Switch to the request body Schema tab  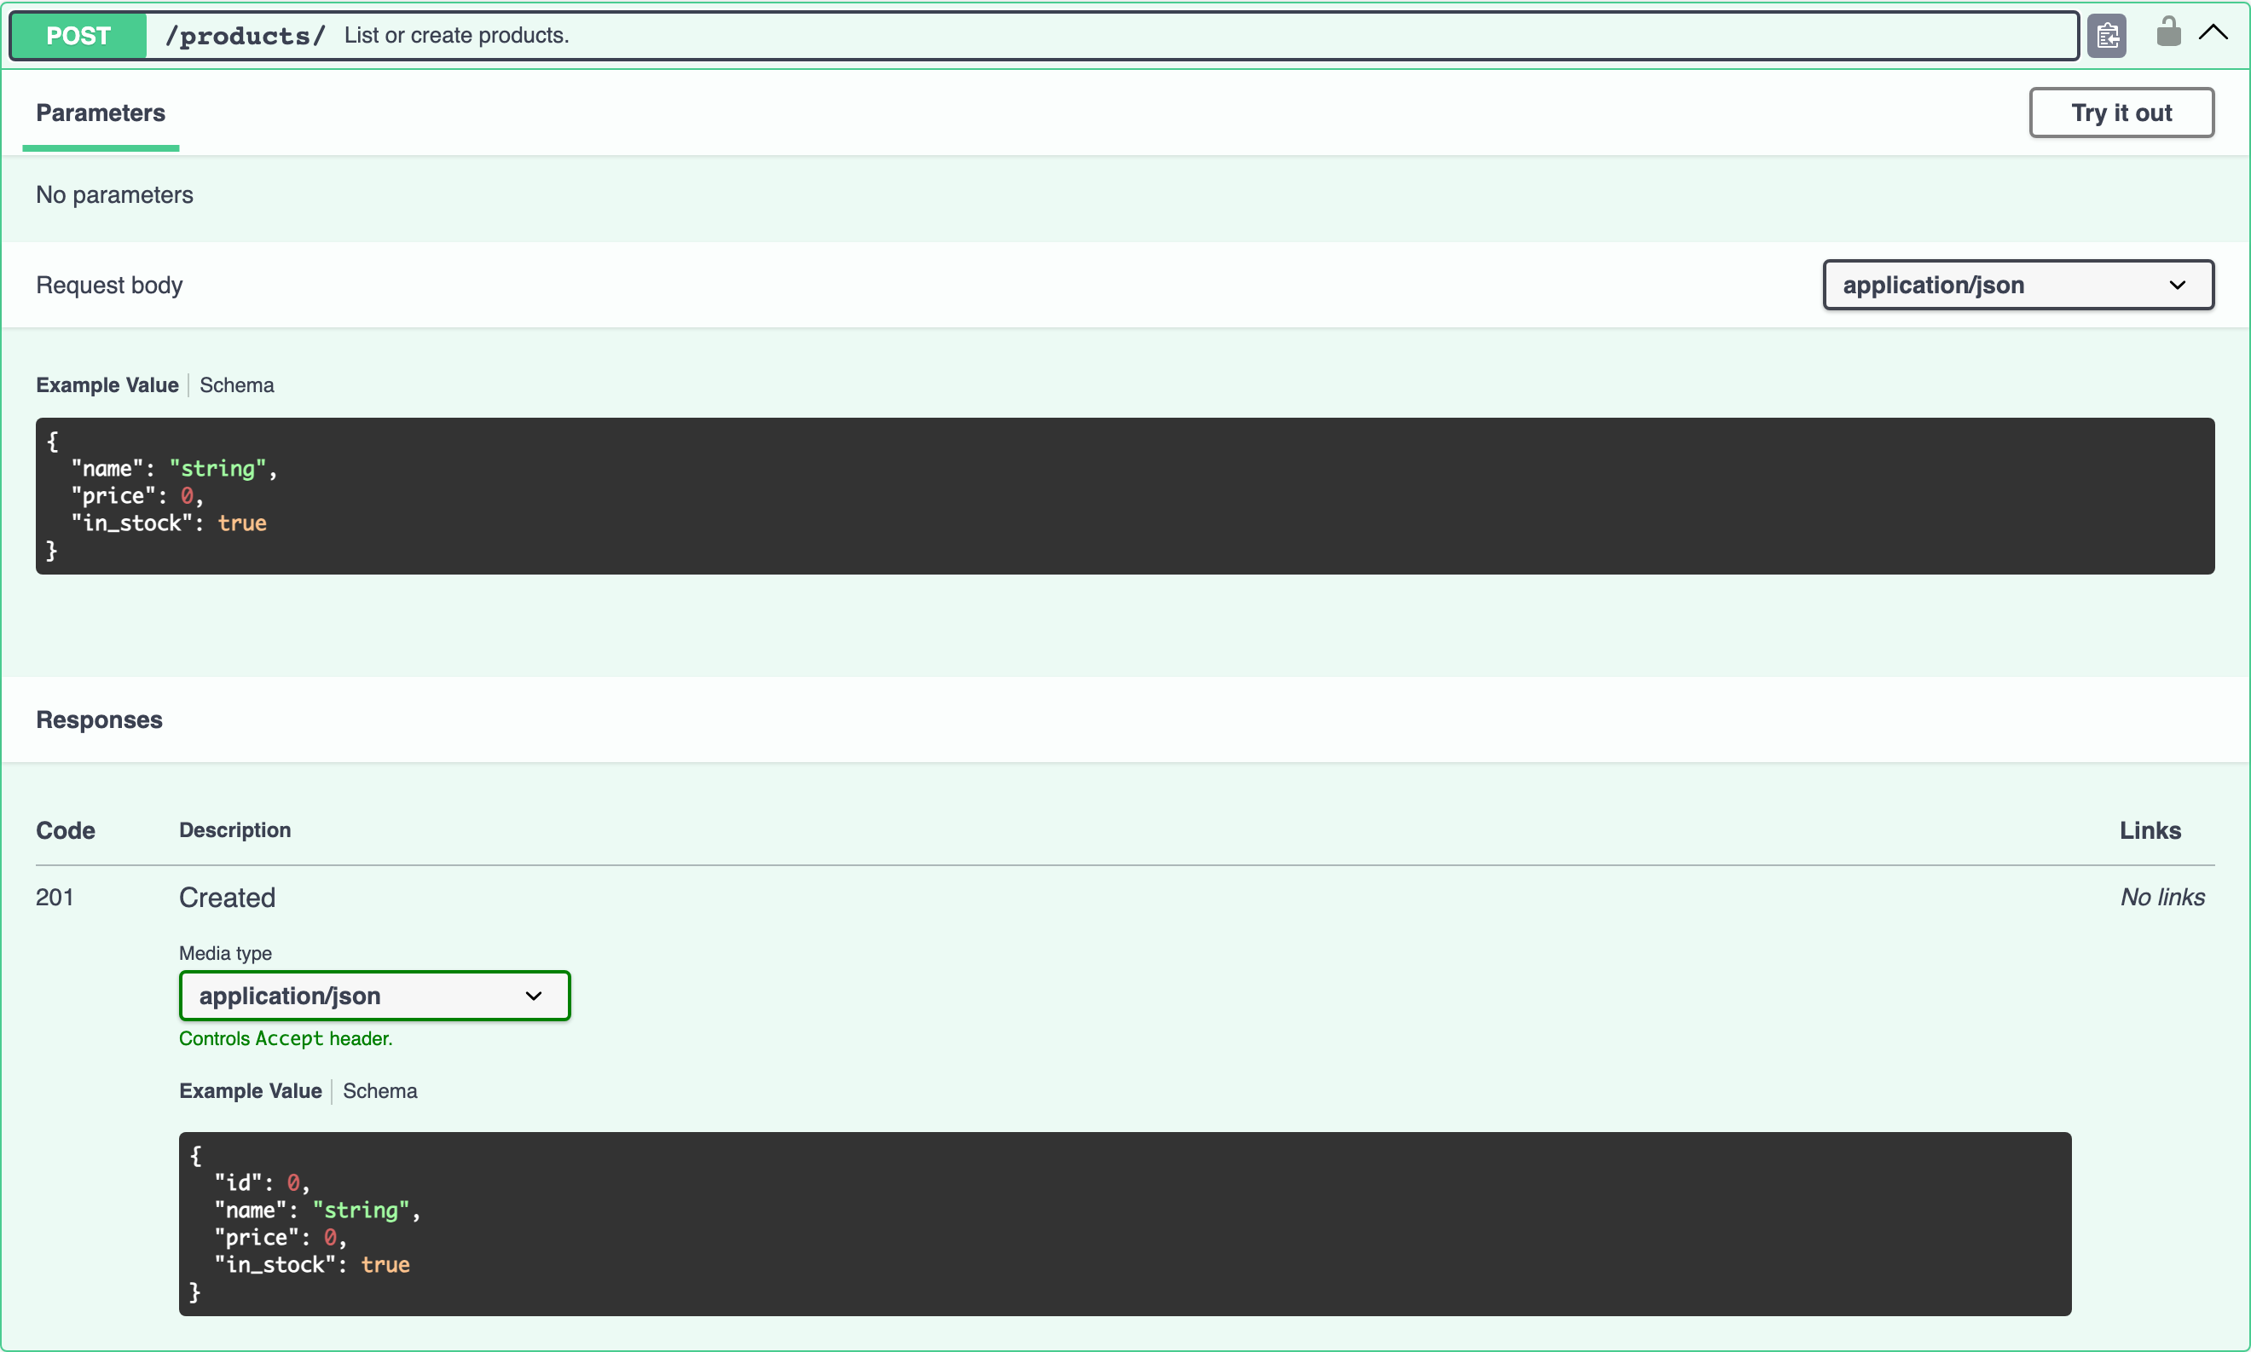point(237,385)
